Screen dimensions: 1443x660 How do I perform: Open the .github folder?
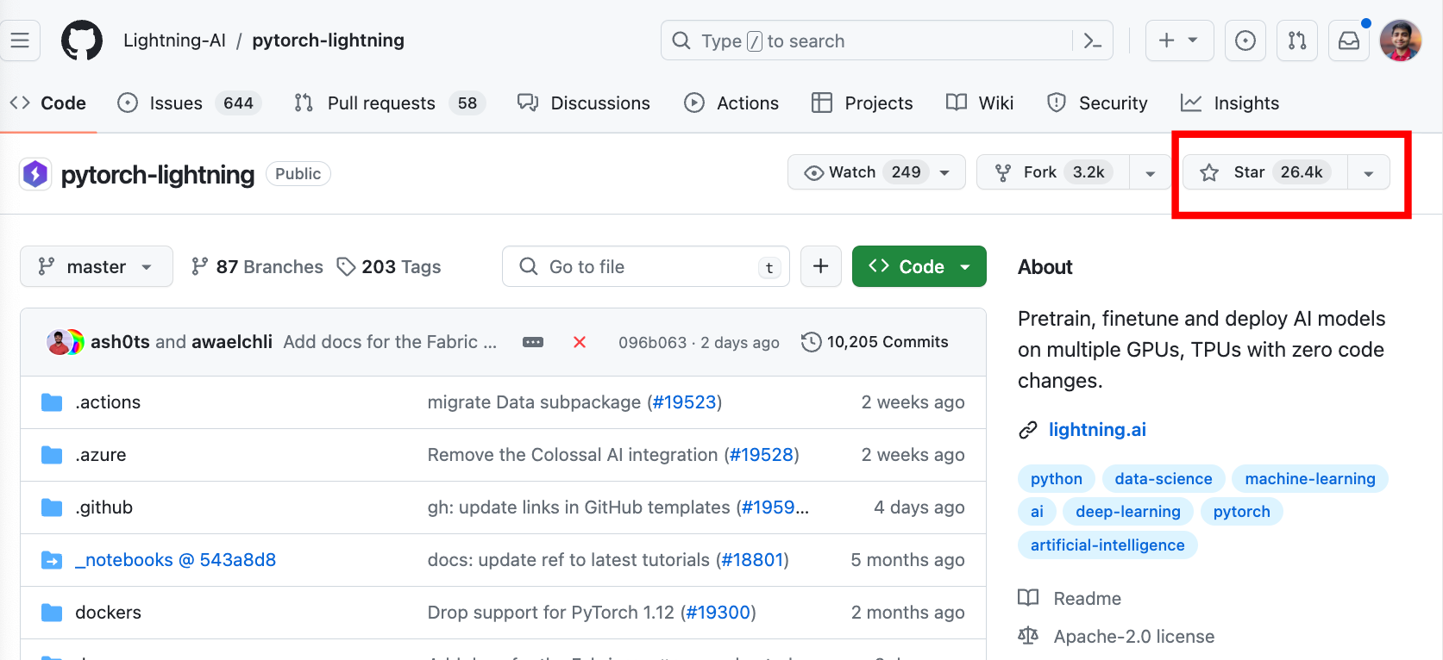[x=104, y=507]
